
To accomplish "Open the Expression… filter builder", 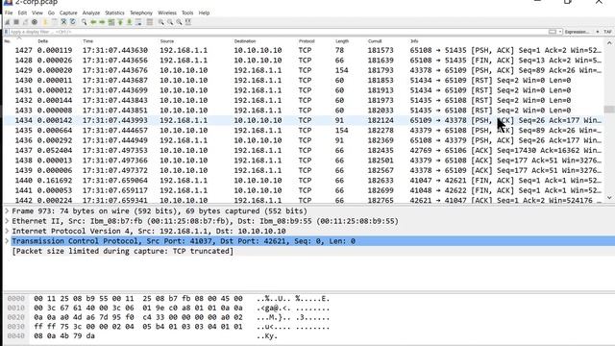I will 577,32.
